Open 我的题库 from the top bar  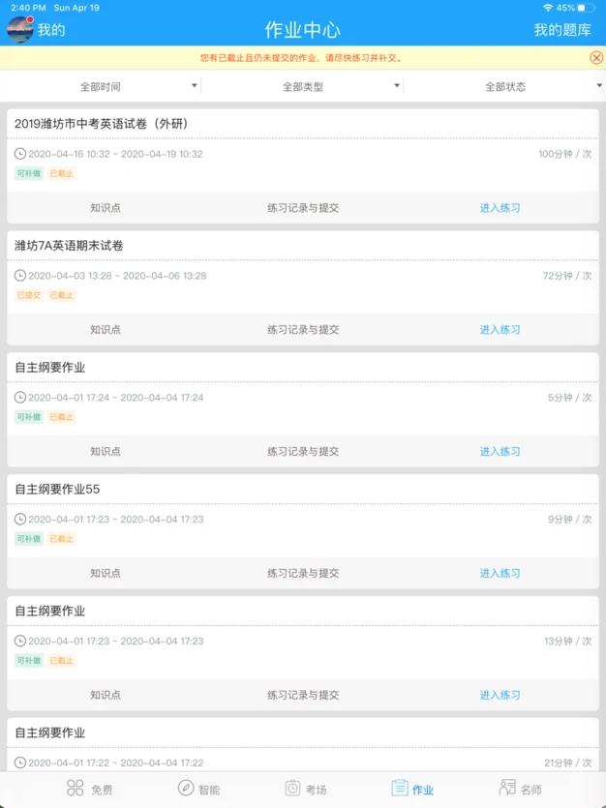point(562,30)
